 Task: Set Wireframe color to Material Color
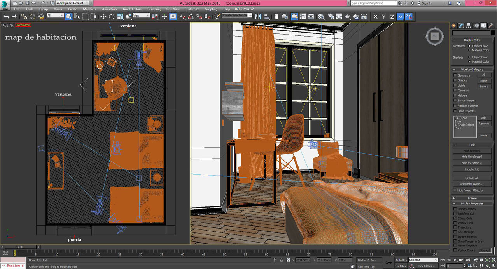(469, 50)
